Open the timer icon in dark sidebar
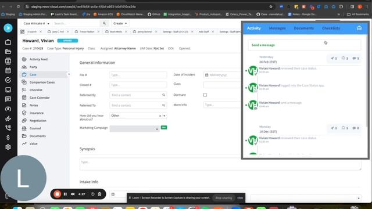Image resolution: width=372 pixels, height=209 pixels. pos(8,109)
